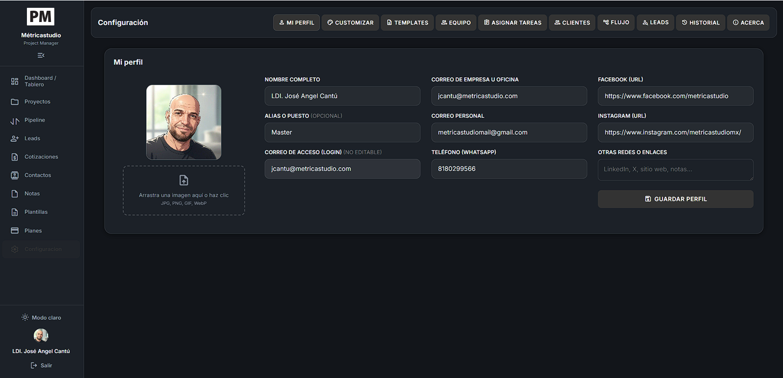The width and height of the screenshot is (783, 378).
Task: Click the Salir logout icon
Action: tap(34, 365)
